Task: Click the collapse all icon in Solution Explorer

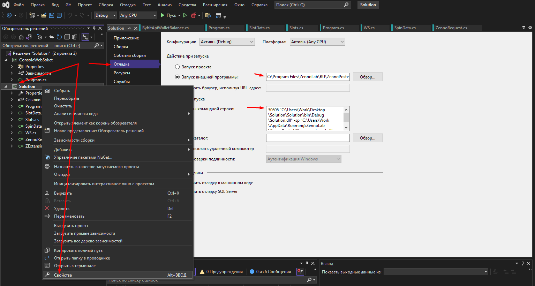Action: point(67,37)
